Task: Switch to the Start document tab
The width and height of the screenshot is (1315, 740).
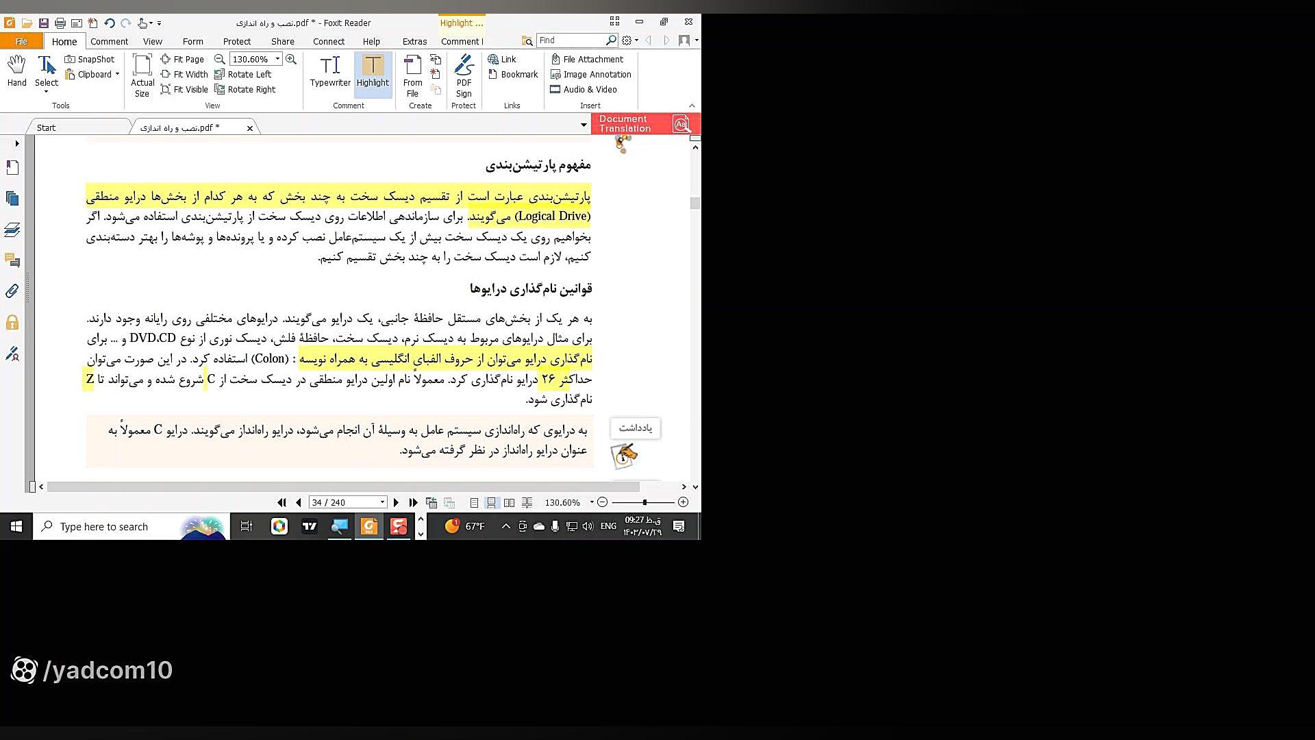Action: 47,127
